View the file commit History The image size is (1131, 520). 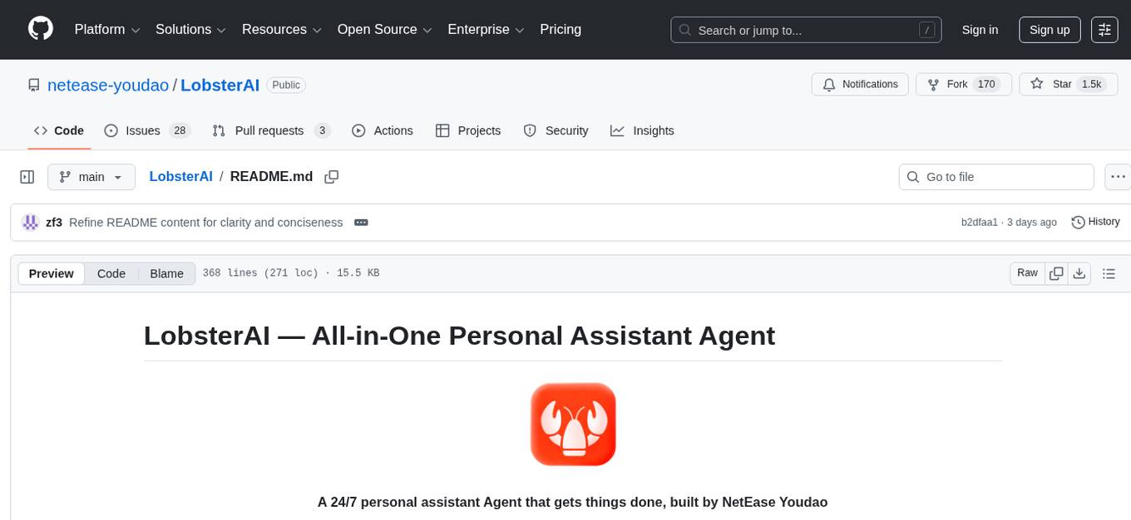point(1095,222)
